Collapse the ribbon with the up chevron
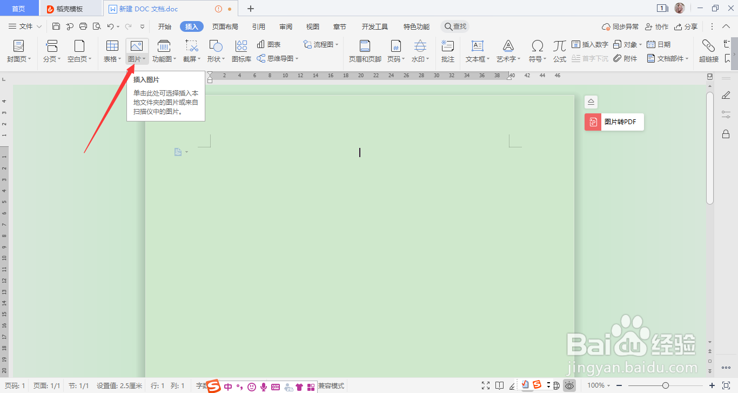This screenshot has height=393, width=738. pyautogui.click(x=726, y=26)
